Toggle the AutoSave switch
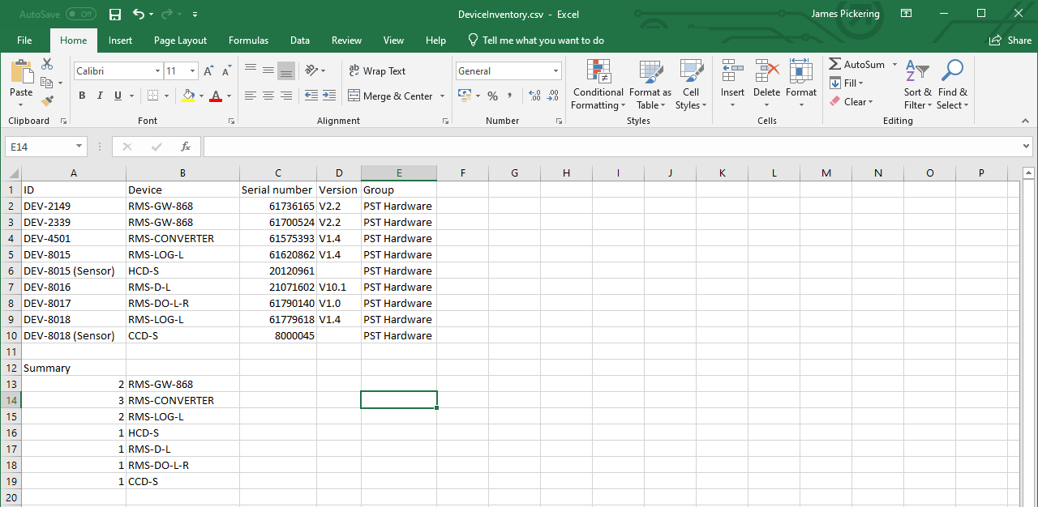 tap(80, 14)
